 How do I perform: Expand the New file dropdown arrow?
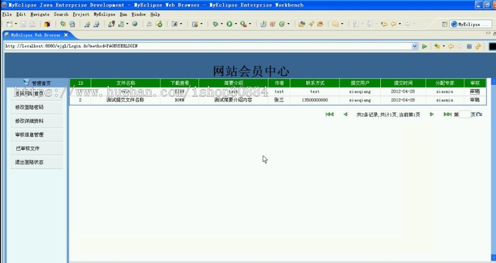pos(16,24)
